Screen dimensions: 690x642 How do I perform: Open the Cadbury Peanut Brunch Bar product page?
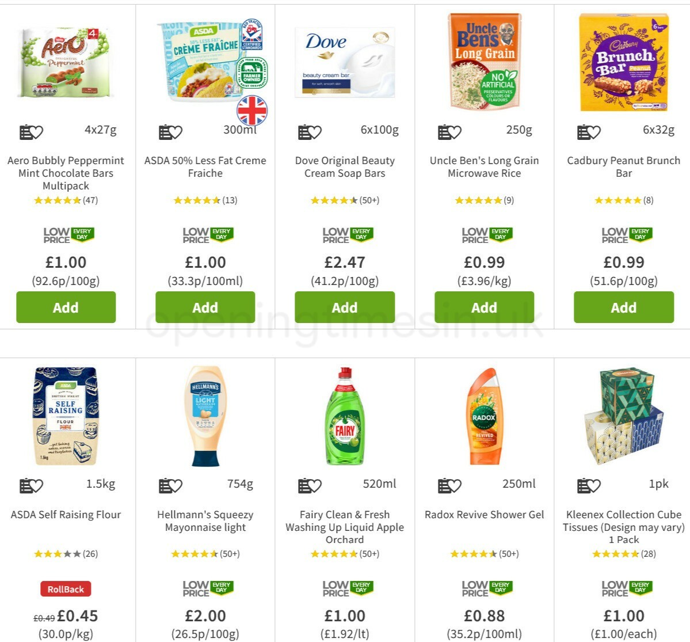tap(624, 167)
